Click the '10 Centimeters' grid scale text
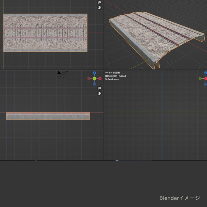 (x=112, y=79)
